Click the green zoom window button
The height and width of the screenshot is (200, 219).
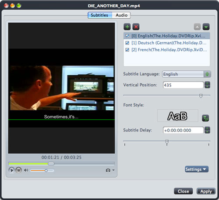pos(19,6)
